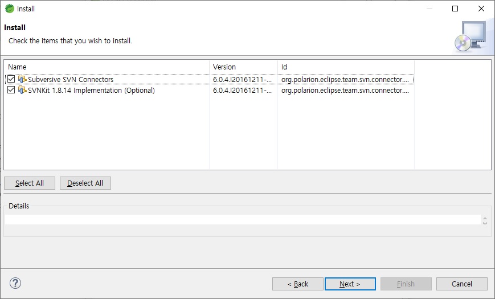The image size is (495, 299).
Task: Click Id cell of Subversive SVN Connectors row
Action: coord(345,79)
